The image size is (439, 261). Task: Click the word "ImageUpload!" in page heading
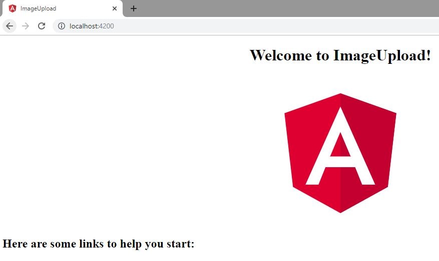(x=382, y=55)
